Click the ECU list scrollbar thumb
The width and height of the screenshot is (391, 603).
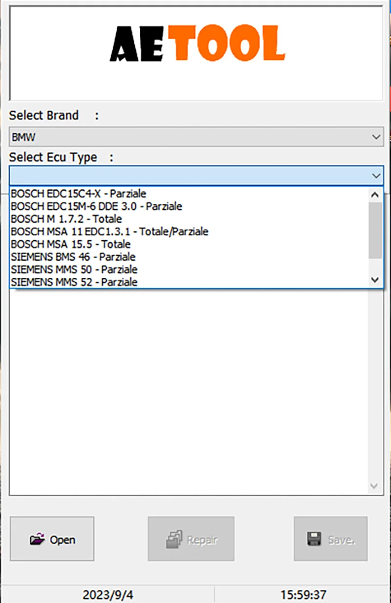(x=375, y=230)
